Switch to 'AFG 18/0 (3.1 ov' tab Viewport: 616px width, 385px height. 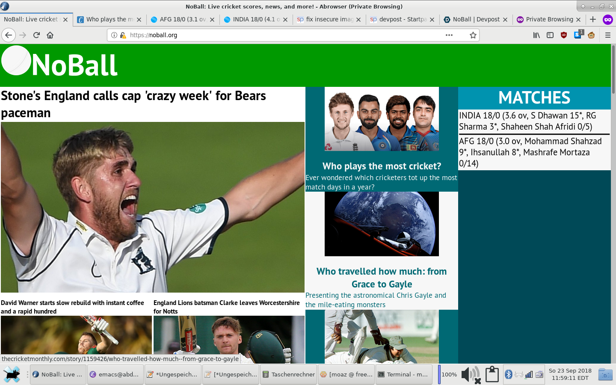click(x=183, y=19)
